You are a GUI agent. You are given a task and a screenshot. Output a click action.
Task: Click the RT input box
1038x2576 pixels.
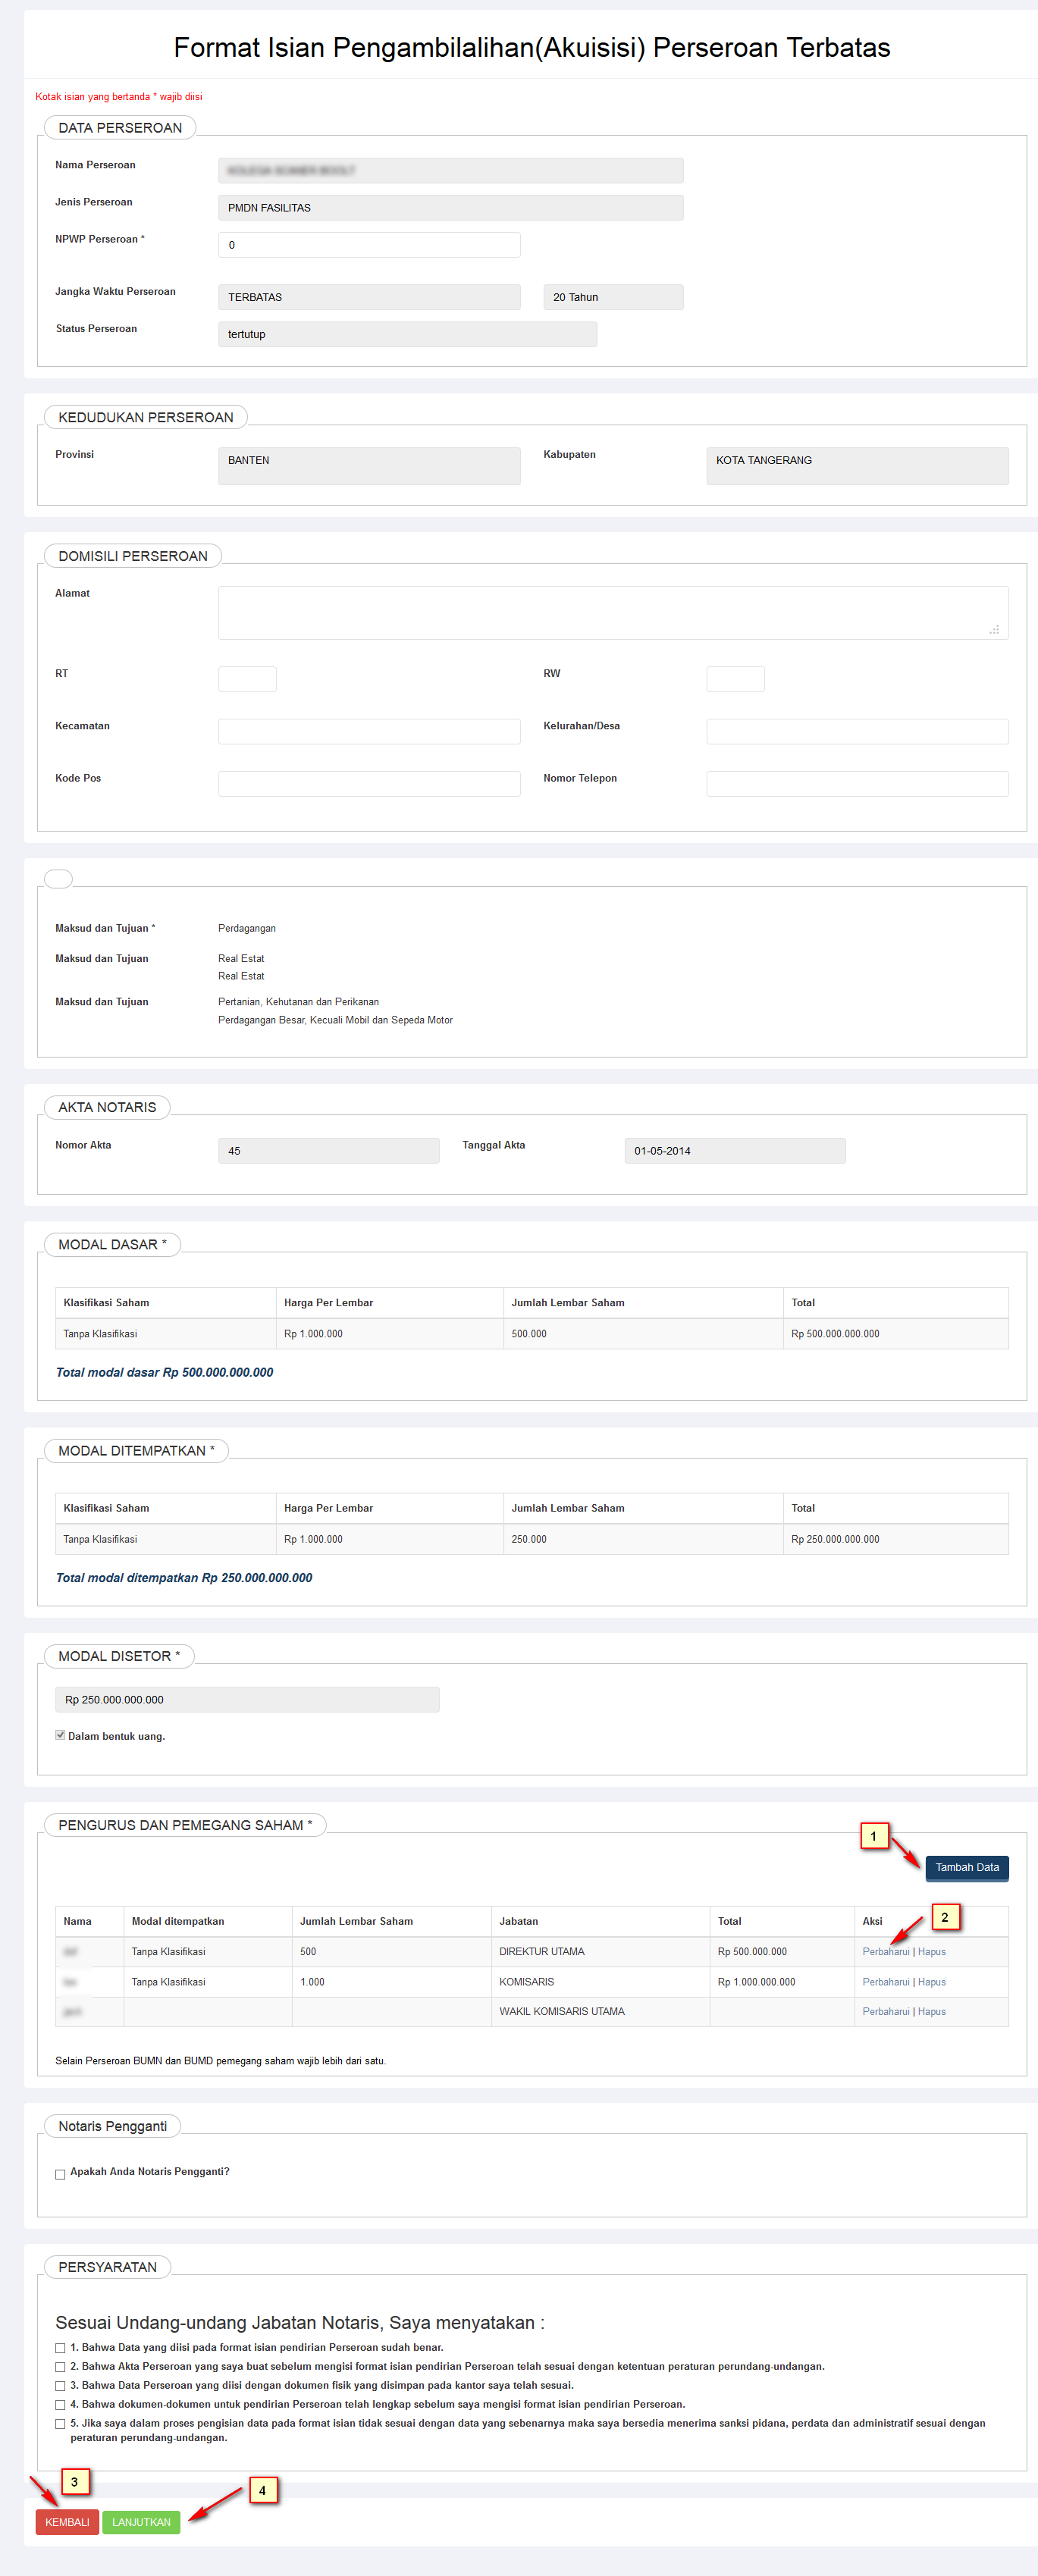(247, 679)
